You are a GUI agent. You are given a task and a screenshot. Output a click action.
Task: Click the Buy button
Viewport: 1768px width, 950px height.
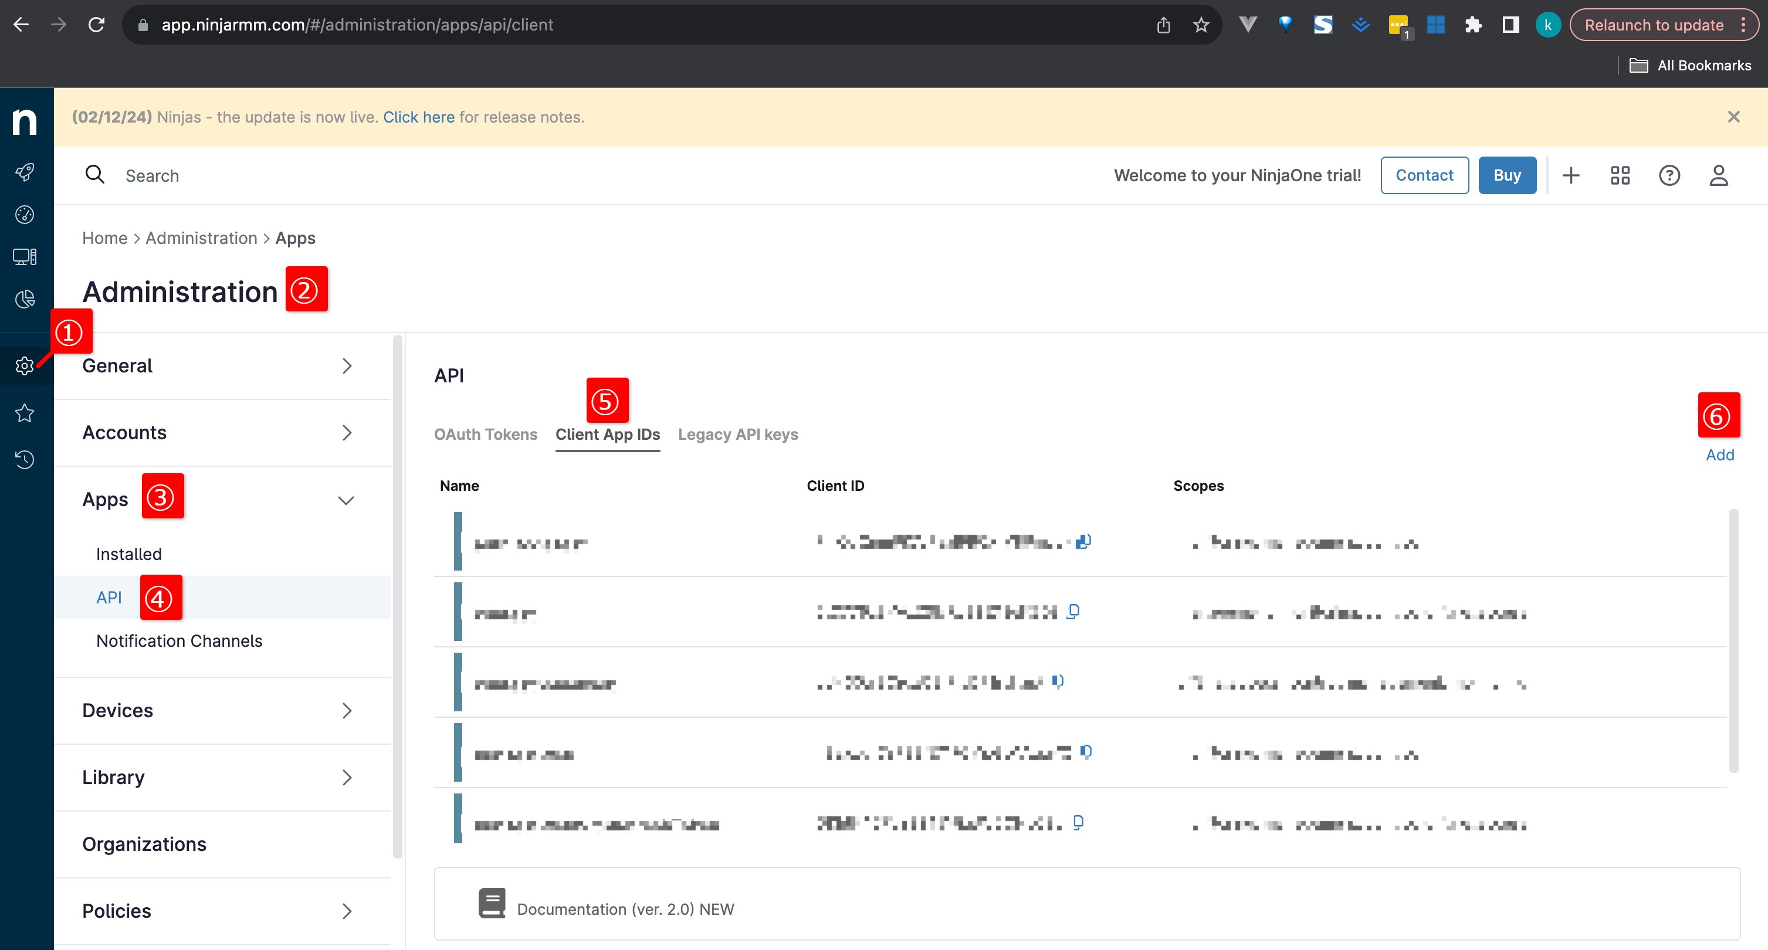1507,175
